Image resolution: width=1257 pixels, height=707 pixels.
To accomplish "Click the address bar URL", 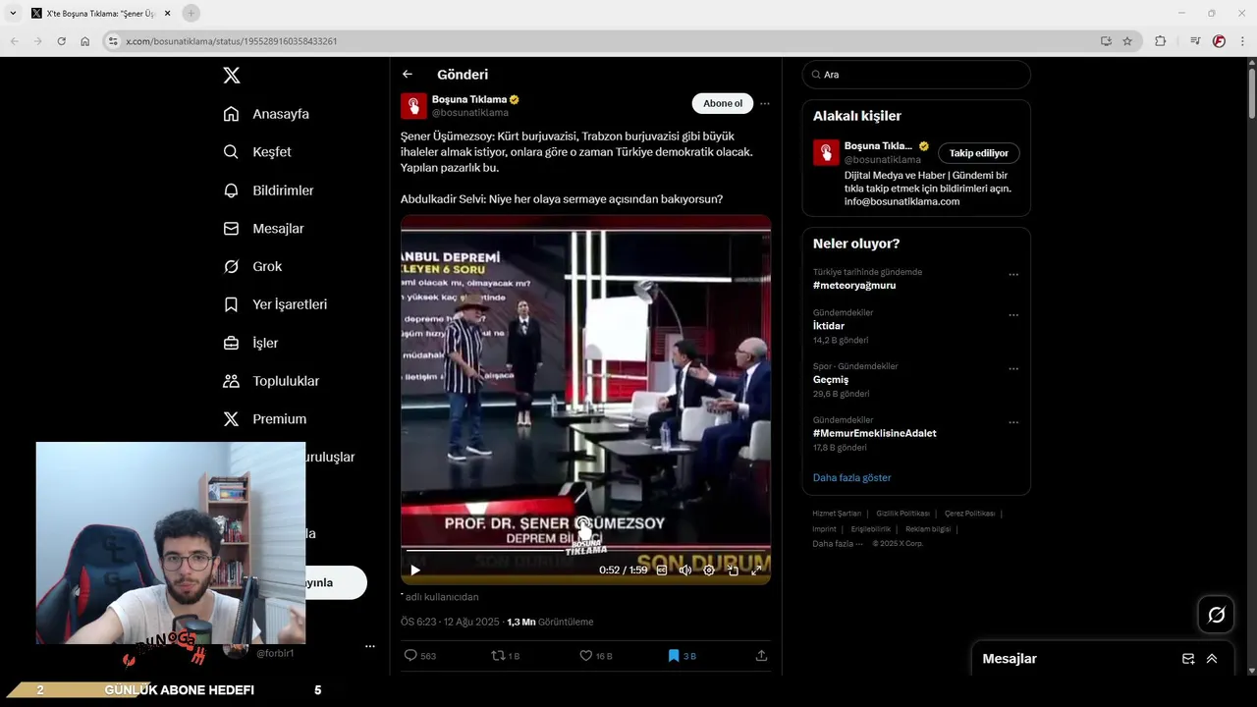I will point(232,41).
